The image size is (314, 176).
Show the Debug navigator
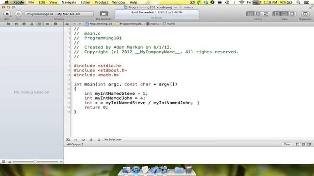pos(40,24)
